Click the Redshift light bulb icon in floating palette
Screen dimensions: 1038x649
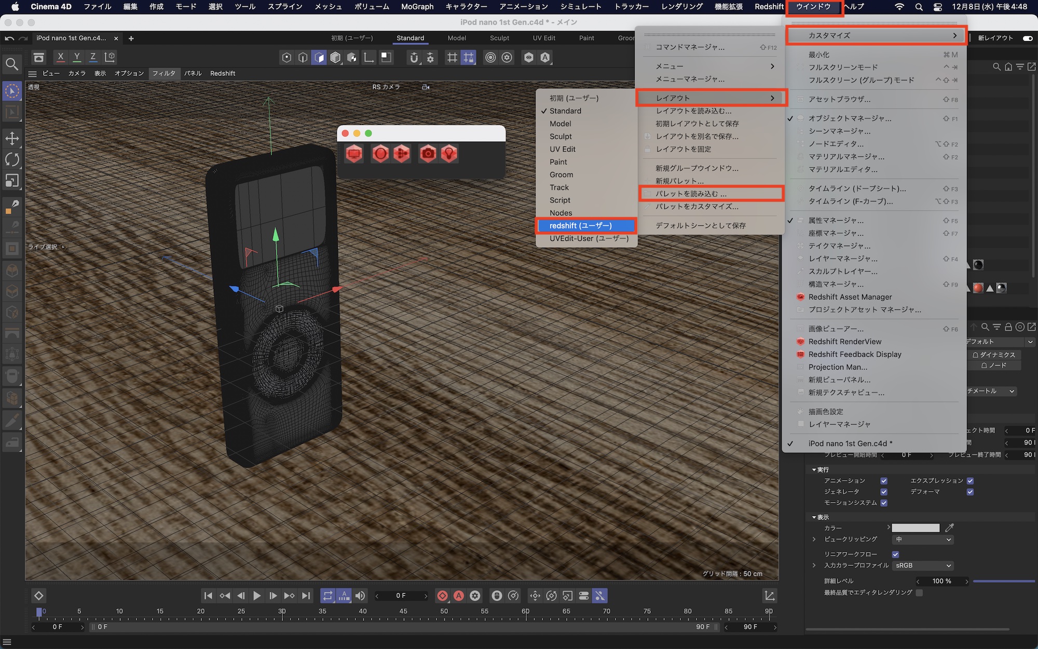pyautogui.click(x=449, y=154)
